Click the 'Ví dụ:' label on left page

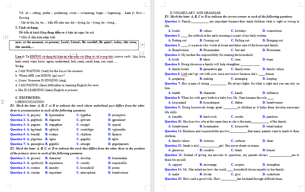20,66
